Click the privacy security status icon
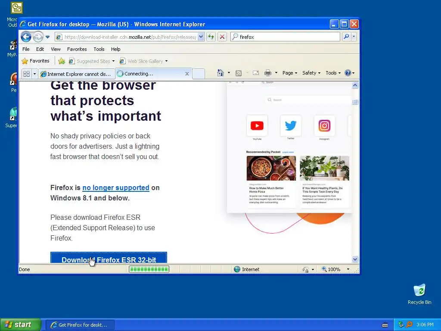 point(305,270)
